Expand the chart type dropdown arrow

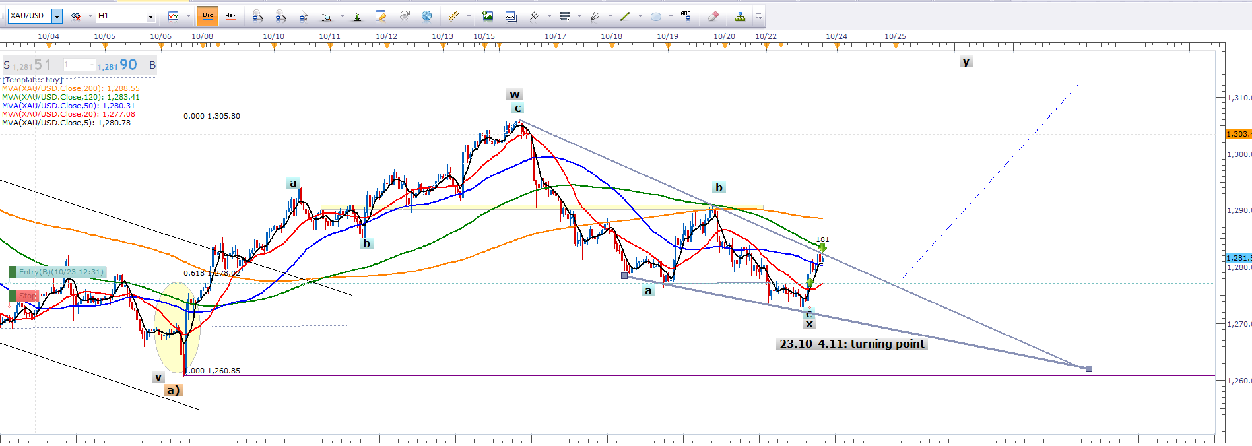188,16
